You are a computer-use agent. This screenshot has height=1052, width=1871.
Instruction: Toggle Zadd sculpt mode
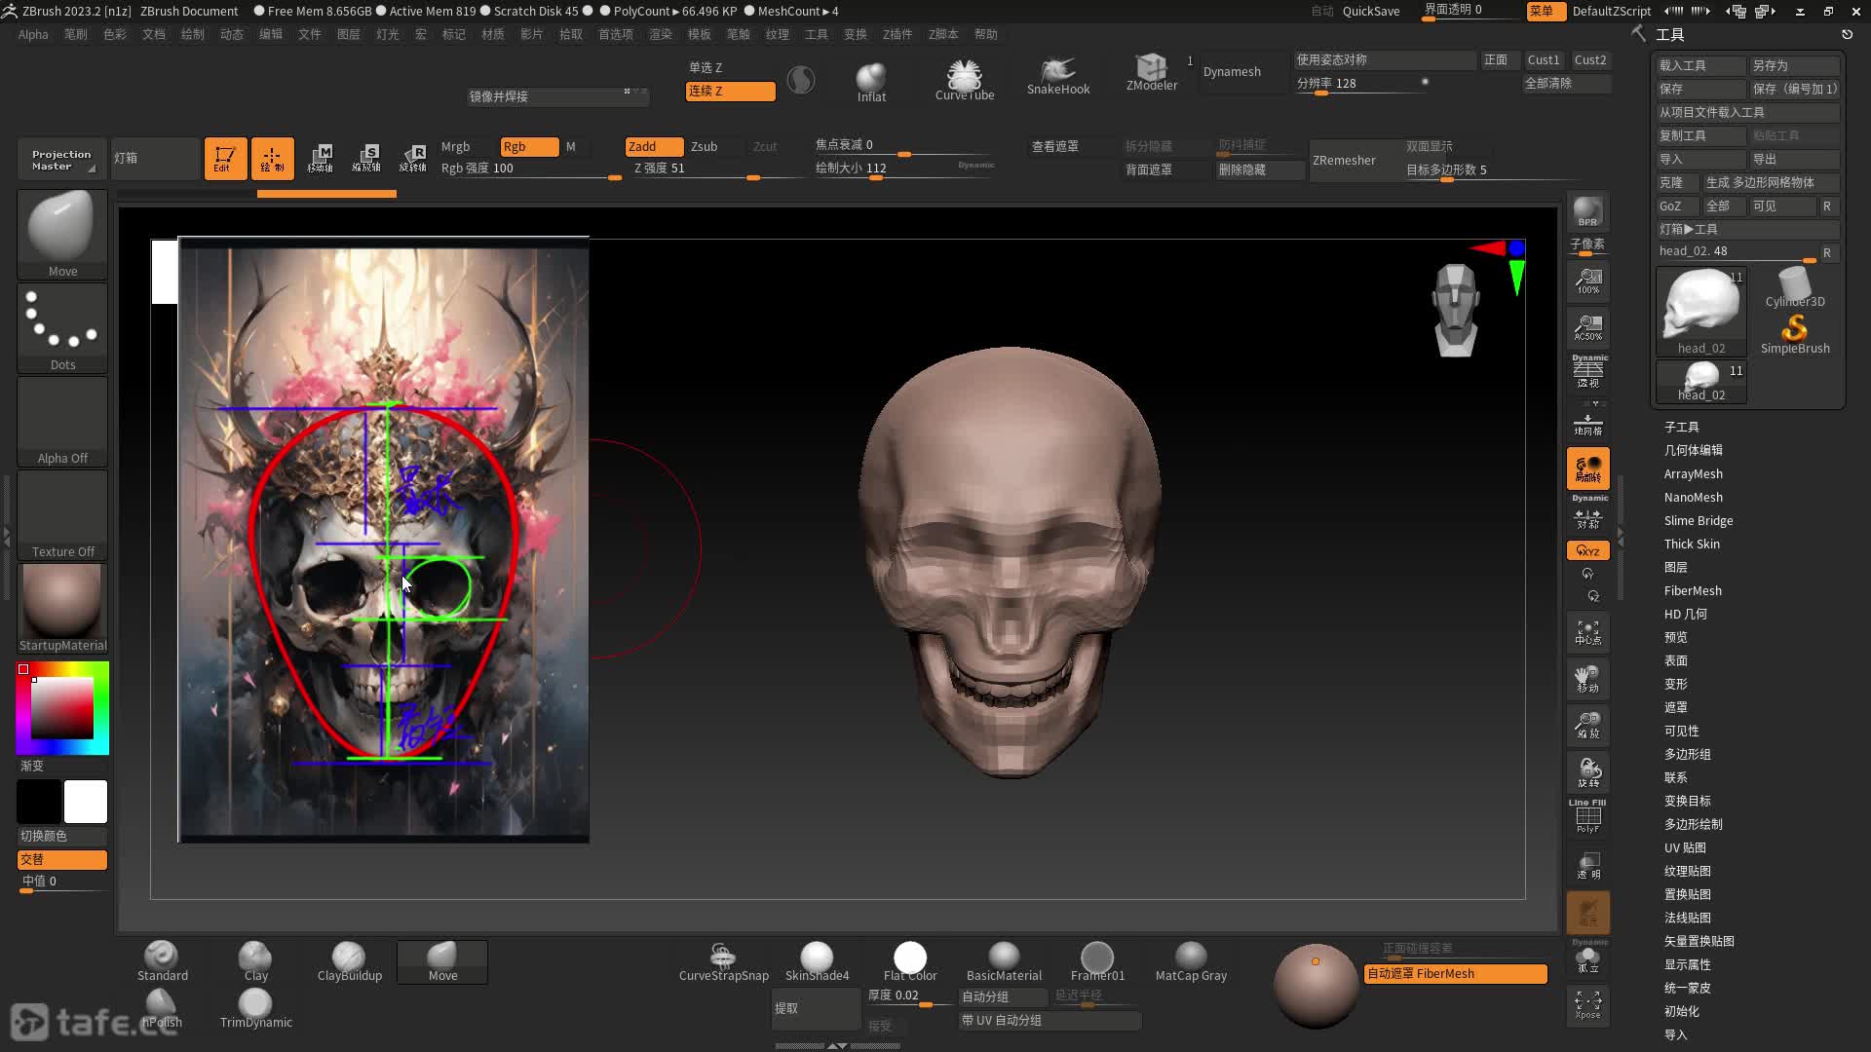654,147
